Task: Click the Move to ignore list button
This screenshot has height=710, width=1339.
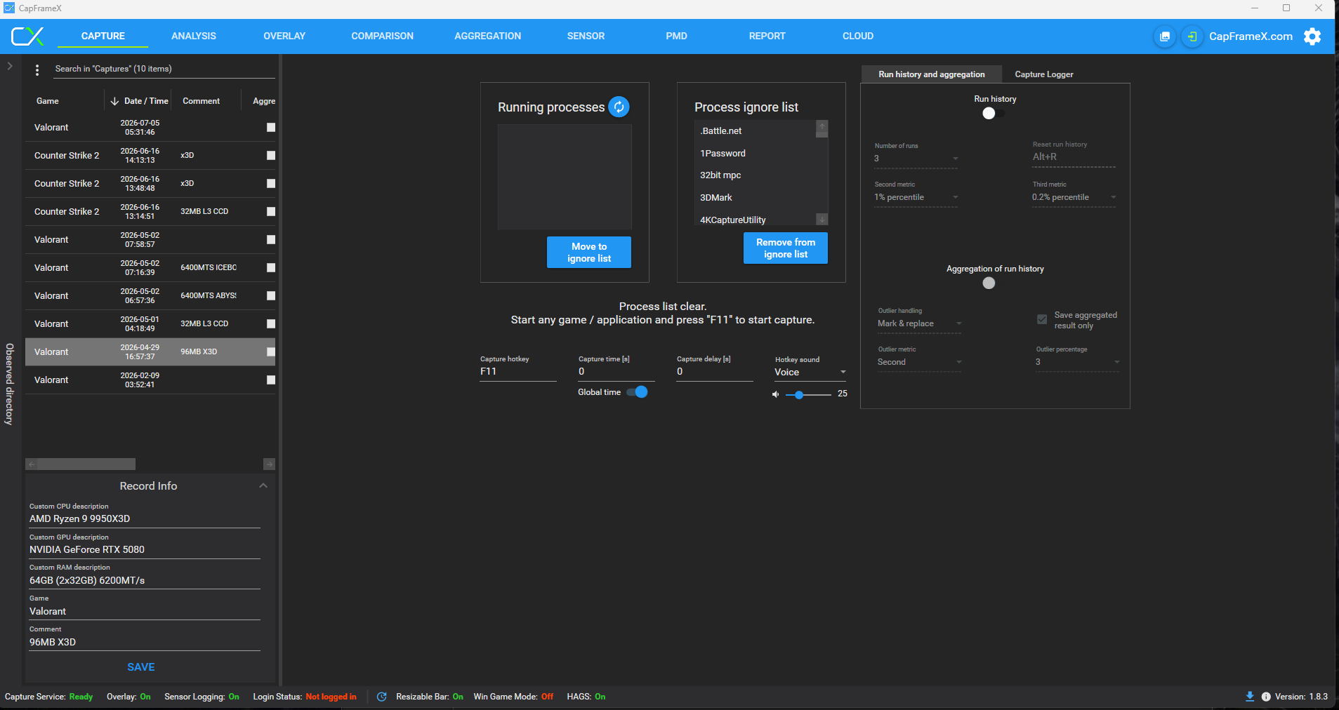Action: [x=589, y=253]
